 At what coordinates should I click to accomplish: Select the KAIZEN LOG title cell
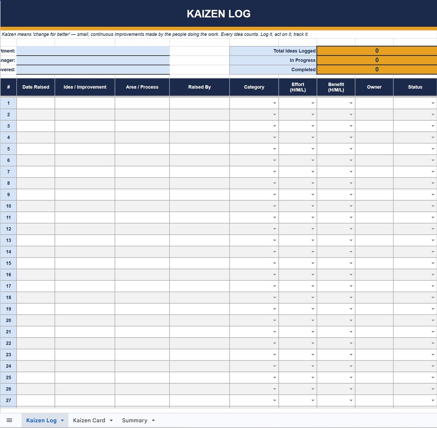(218, 13)
